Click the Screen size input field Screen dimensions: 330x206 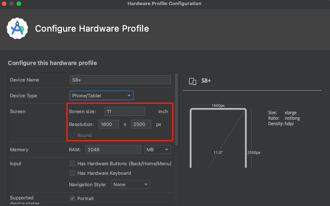tap(125, 111)
